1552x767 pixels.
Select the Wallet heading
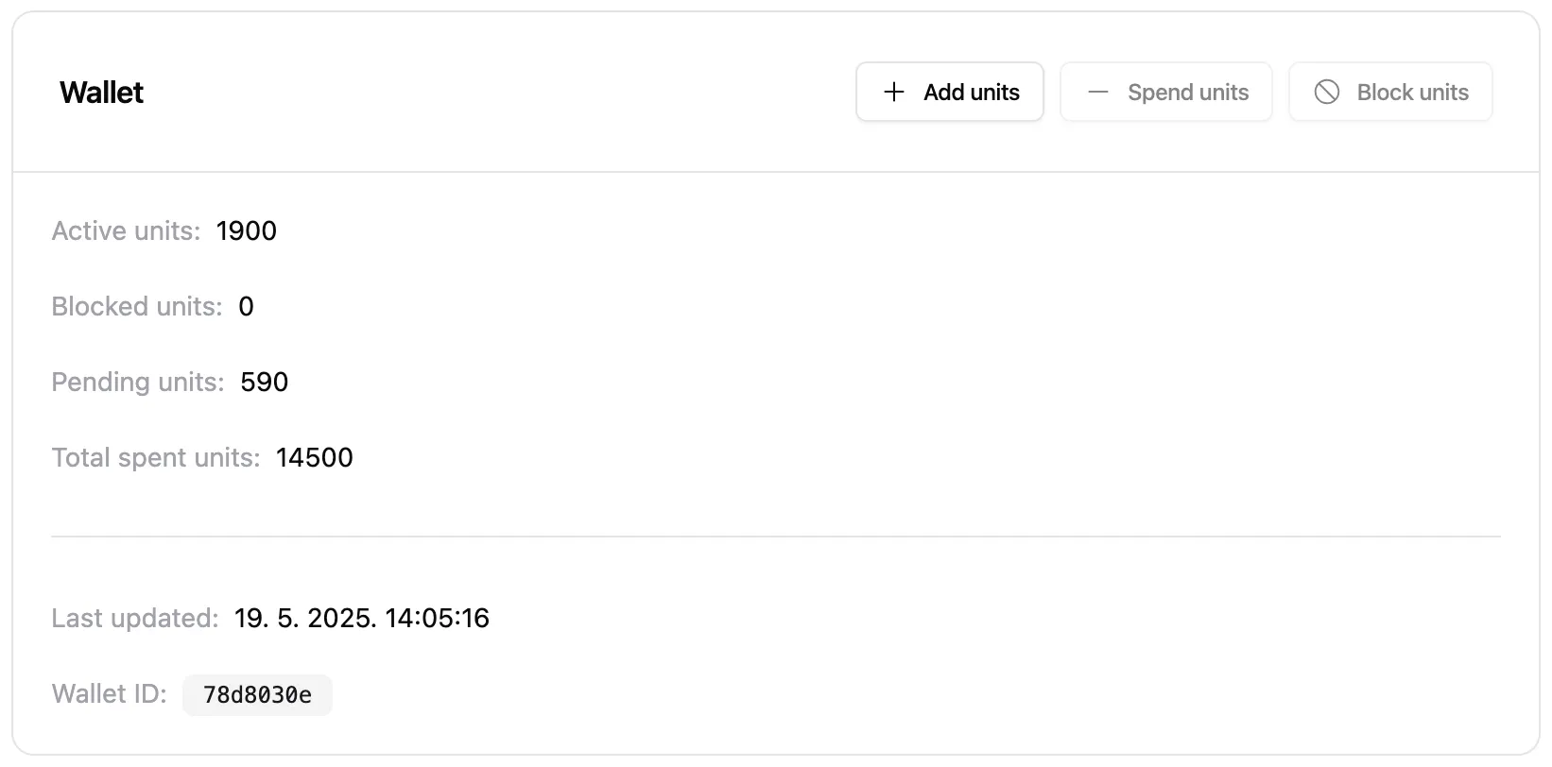coord(101,93)
